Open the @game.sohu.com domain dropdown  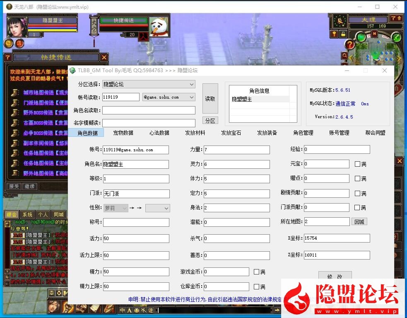[x=169, y=97]
